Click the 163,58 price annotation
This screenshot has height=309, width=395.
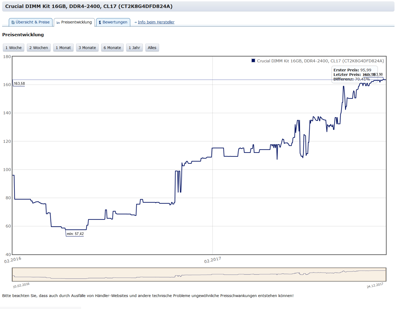point(19,84)
